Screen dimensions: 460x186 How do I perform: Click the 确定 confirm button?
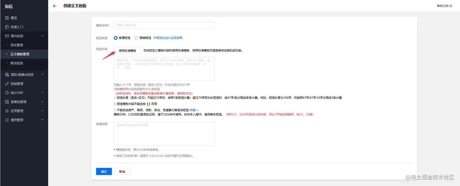coord(104,171)
